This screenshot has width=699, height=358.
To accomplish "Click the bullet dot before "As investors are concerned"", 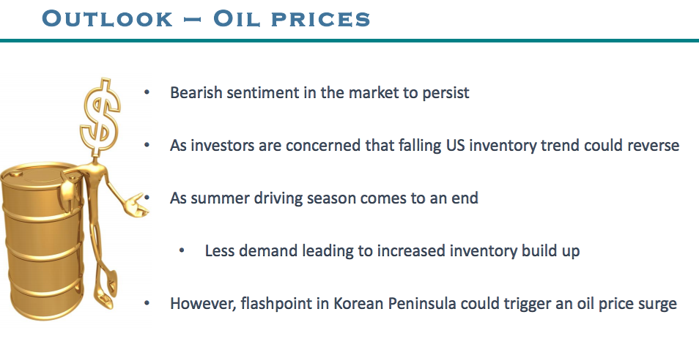I will tap(147, 146).
